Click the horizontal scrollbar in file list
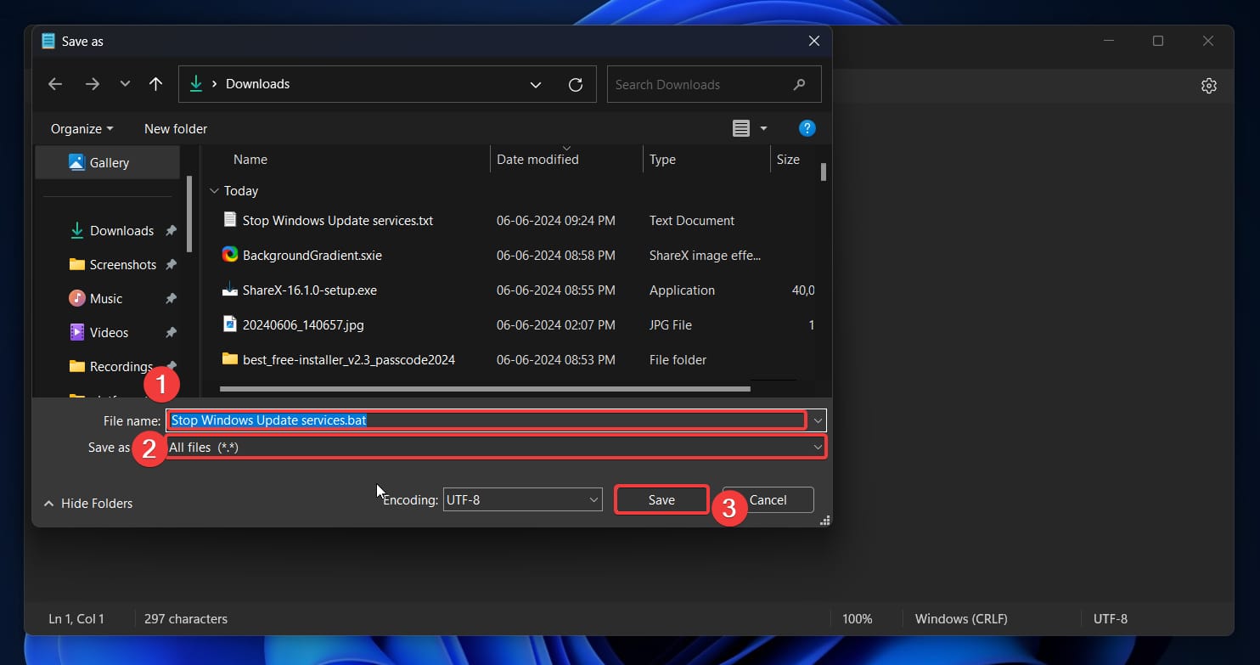Screen dimensions: 1260x665 click(x=484, y=389)
